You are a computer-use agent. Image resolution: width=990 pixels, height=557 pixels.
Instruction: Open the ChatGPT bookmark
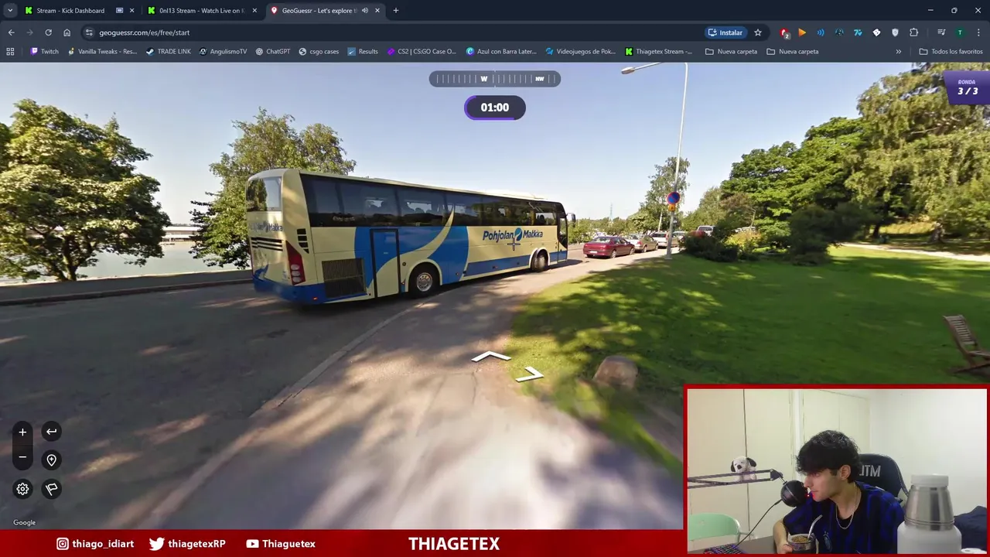coord(273,52)
